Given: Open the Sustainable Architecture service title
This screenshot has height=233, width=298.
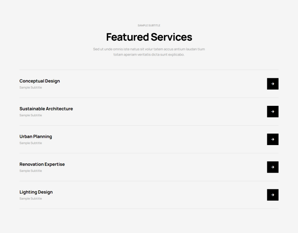Looking at the screenshot, I should [46, 109].
